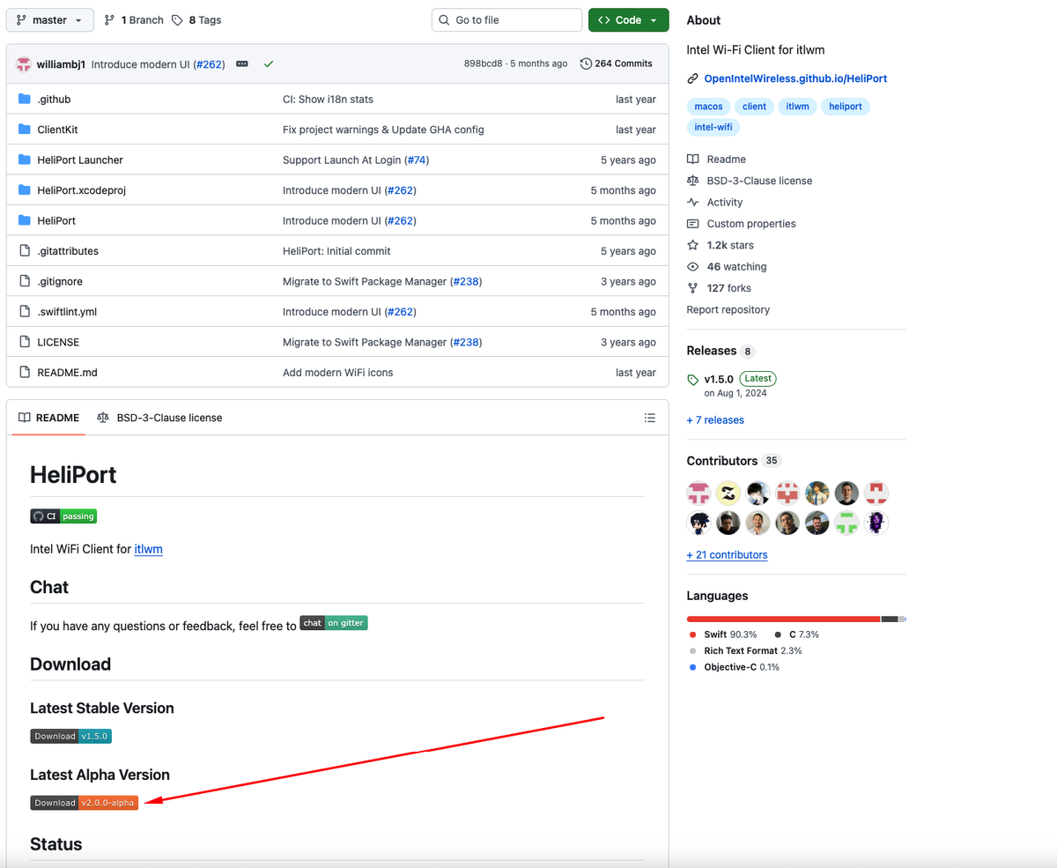Image resolution: width=1057 pixels, height=868 pixels.
Task: Open 'Add modern WiFi icons' commit
Action: pyautogui.click(x=337, y=373)
